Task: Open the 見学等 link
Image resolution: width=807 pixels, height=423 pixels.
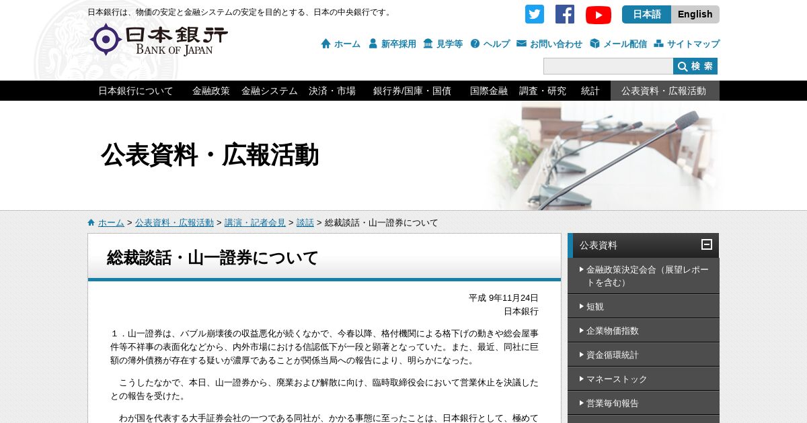Action: tap(450, 44)
